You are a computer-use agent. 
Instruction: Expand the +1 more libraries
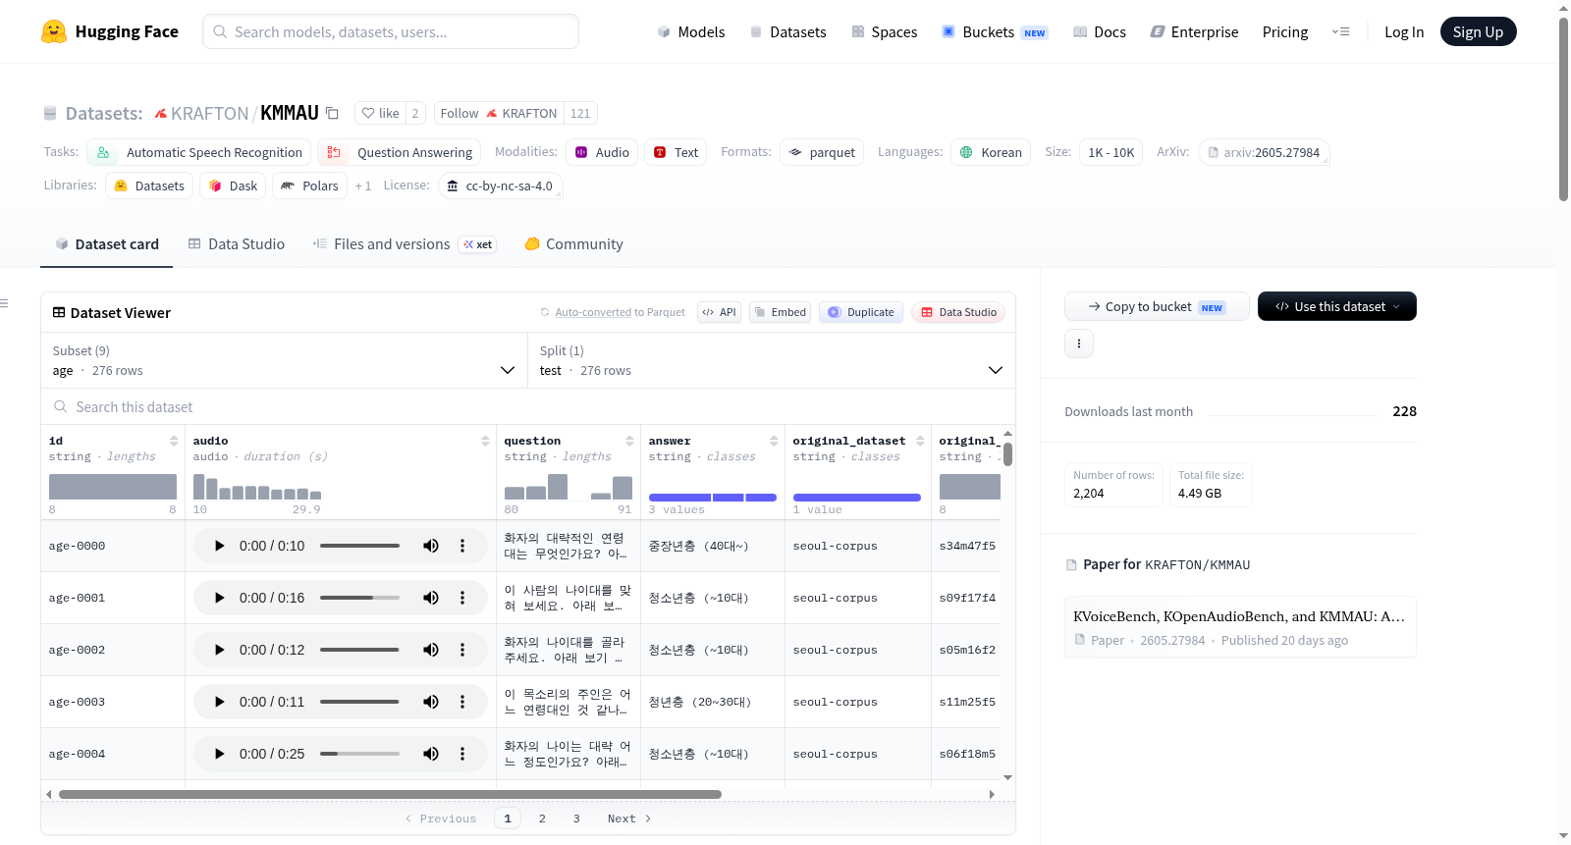tap(363, 185)
